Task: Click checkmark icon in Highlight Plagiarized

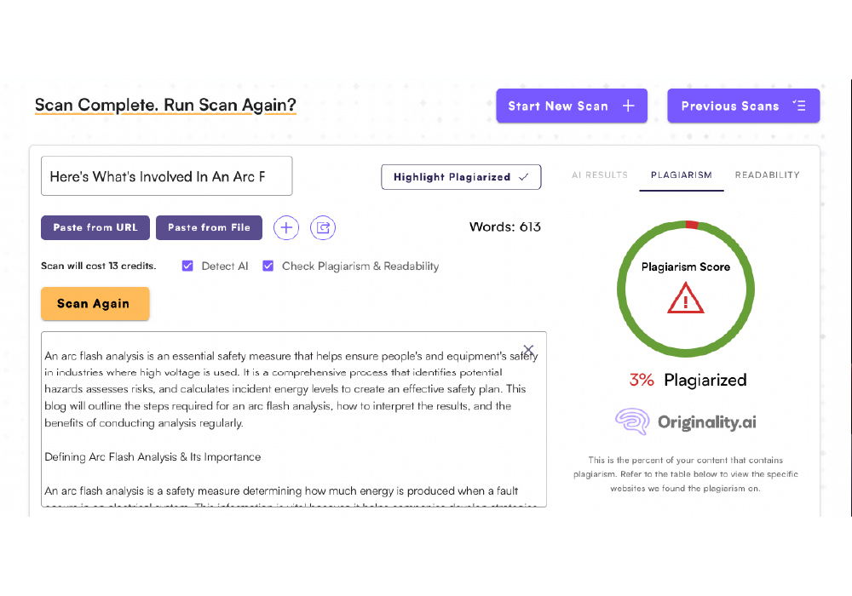Action: pos(523,177)
